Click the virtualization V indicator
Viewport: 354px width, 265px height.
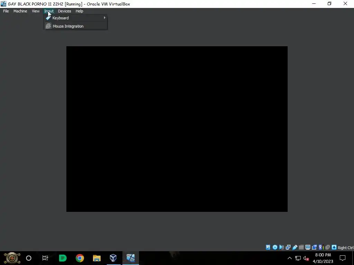click(321, 247)
